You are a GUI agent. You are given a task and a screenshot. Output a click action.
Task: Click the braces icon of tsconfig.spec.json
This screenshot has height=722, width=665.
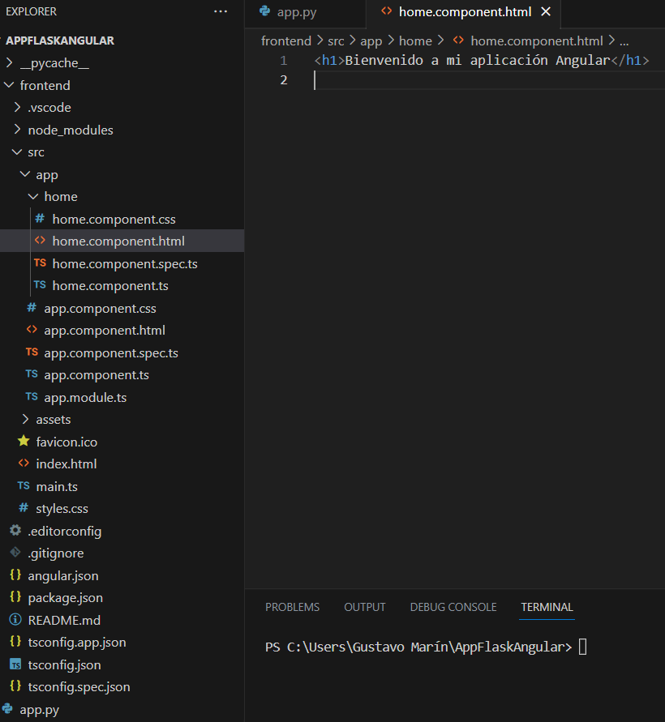point(15,686)
